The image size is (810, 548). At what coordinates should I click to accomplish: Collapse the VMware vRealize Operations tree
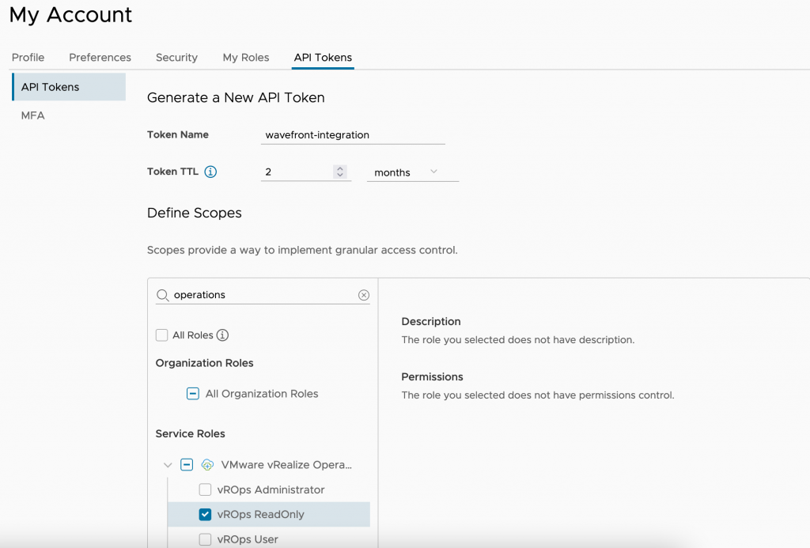168,465
